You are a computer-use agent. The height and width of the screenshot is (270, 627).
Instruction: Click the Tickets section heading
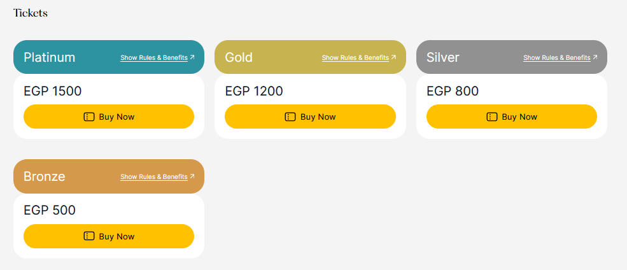point(31,13)
